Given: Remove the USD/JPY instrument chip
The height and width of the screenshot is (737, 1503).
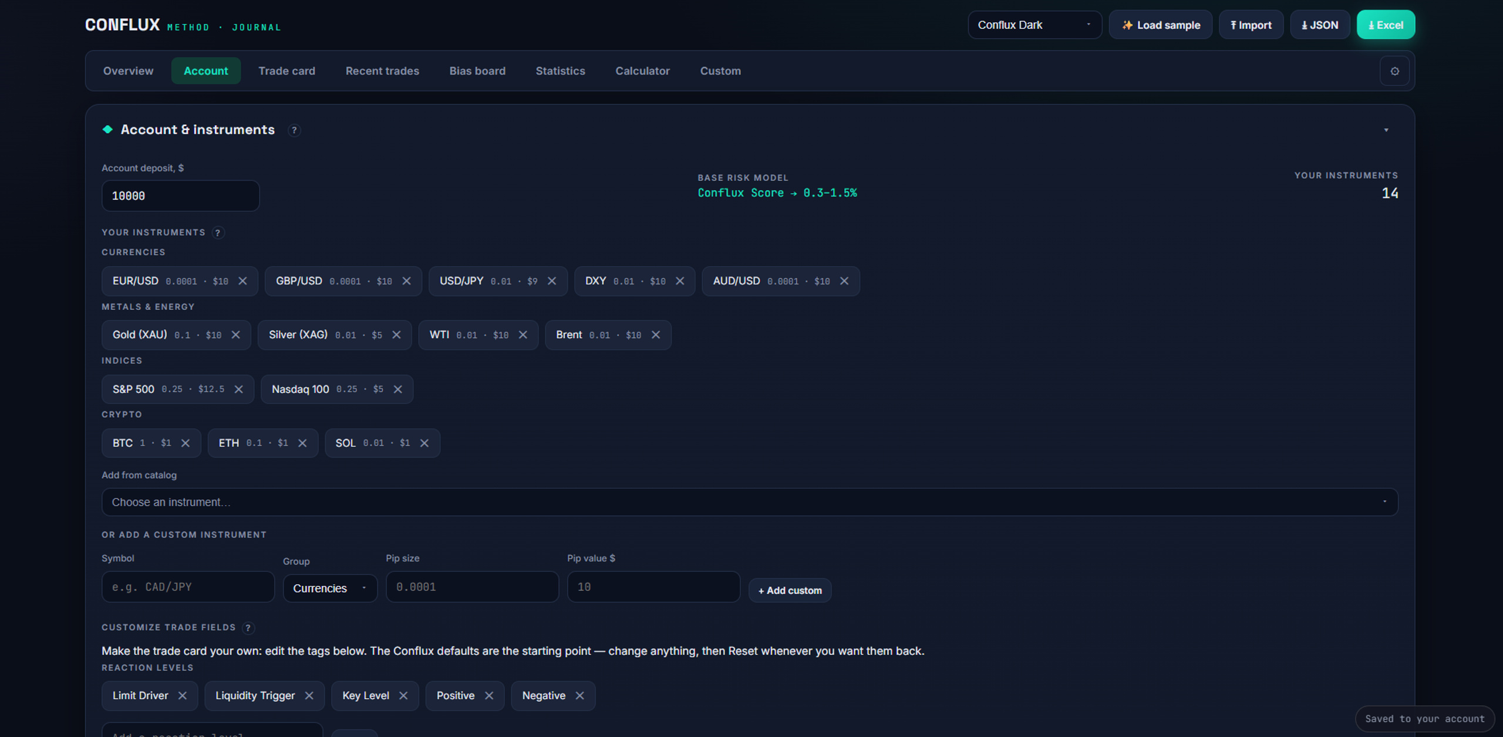Looking at the screenshot, I should 552,281.
